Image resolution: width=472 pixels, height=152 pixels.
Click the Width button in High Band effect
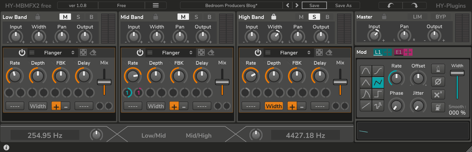pyautogui.click(x=274, y=106)
